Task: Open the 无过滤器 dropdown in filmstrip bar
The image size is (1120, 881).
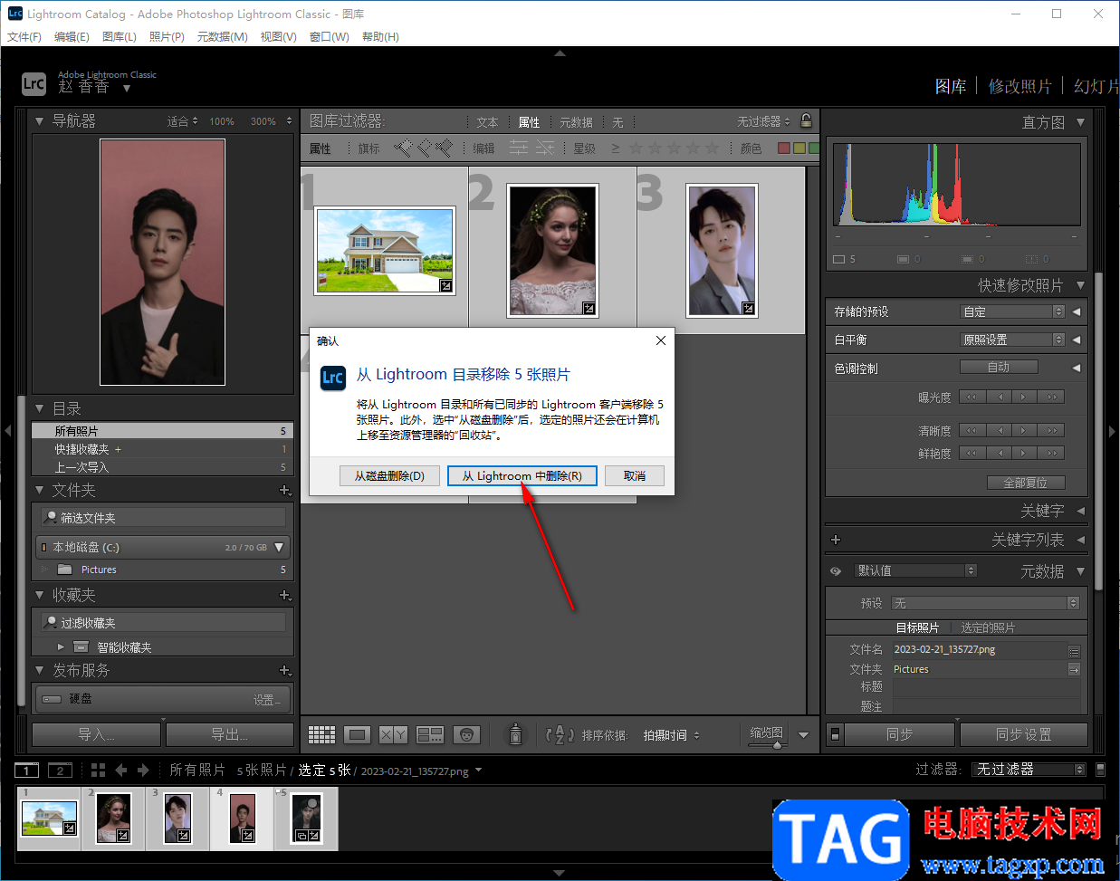Action: point(1029,770)
